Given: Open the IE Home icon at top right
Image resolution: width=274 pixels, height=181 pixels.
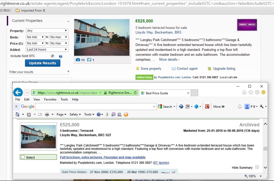Looking at the screenshot, I should coord(245,92).
